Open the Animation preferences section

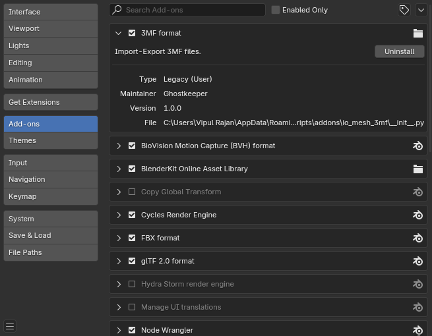click(x=51, y=80)
